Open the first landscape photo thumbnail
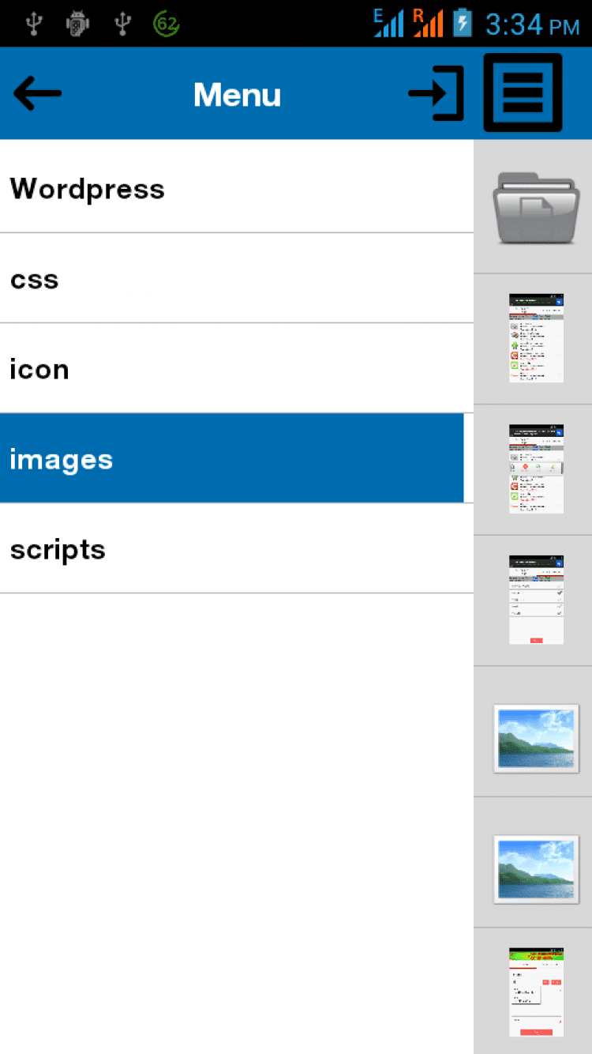Viewport: 592px width, 1054px height. click(536, 737)
